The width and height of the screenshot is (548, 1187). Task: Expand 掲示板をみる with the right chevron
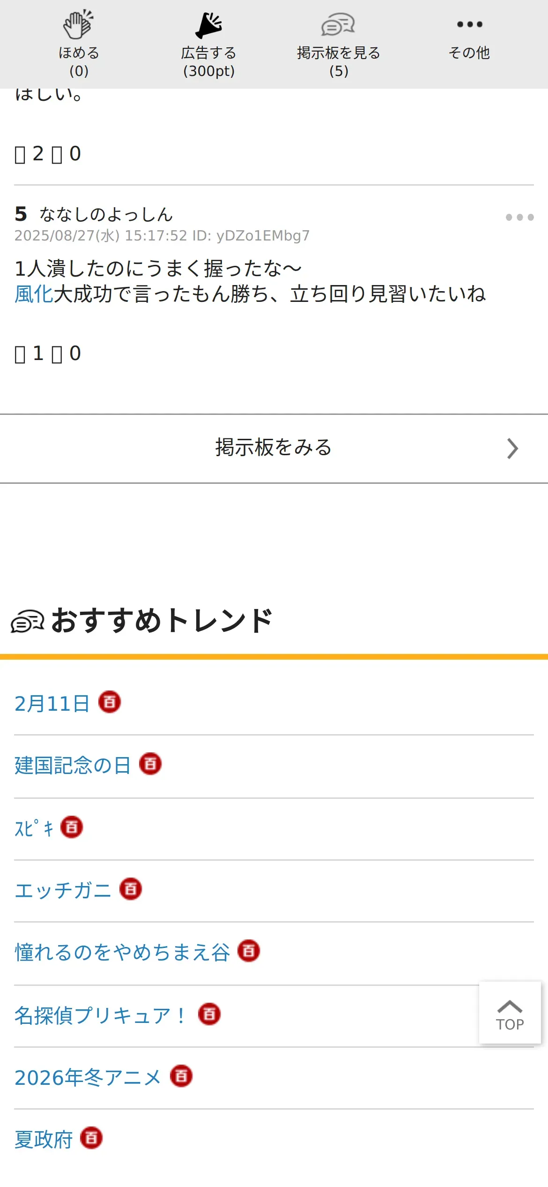coord(512,448)
